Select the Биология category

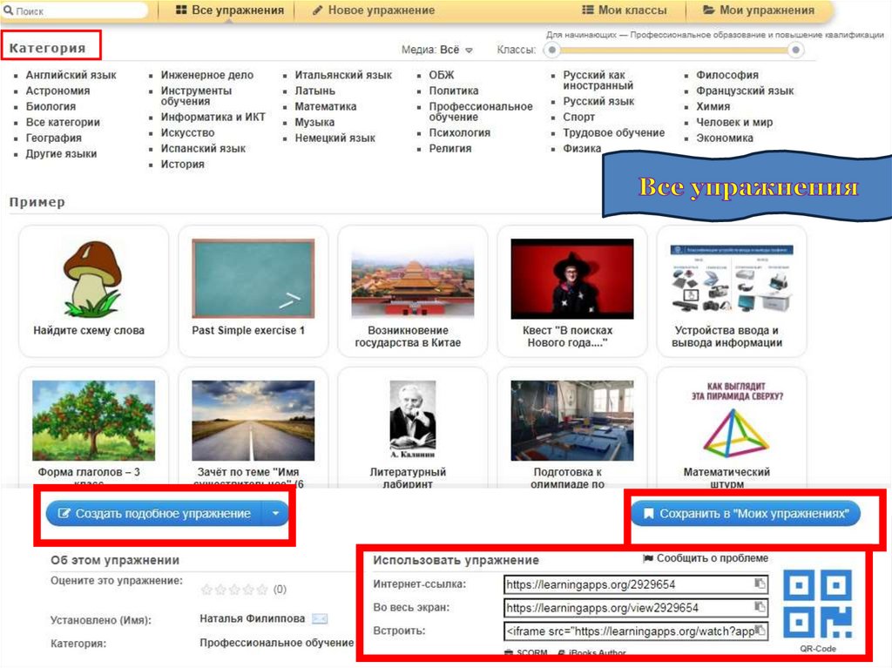[51, 106]
